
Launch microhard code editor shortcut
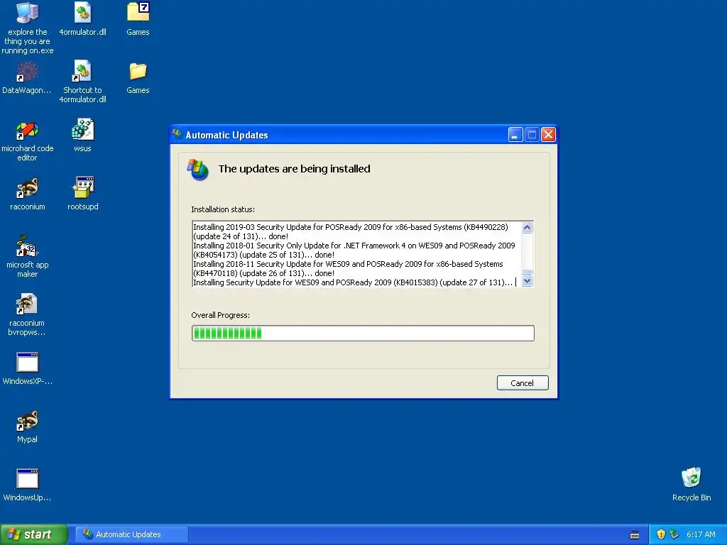[x=28, y=141]
